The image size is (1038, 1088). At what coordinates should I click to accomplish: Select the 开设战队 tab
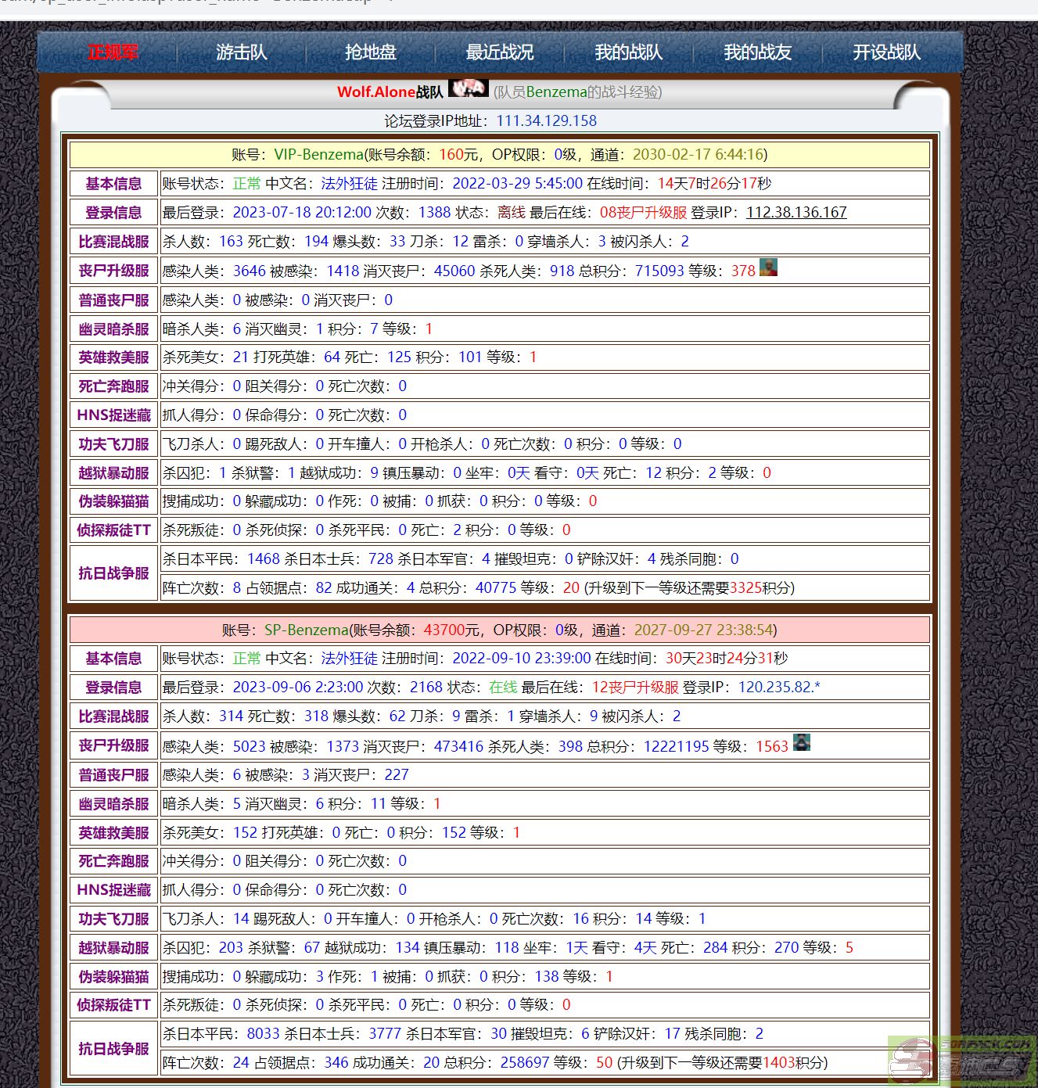click(886, 52)
